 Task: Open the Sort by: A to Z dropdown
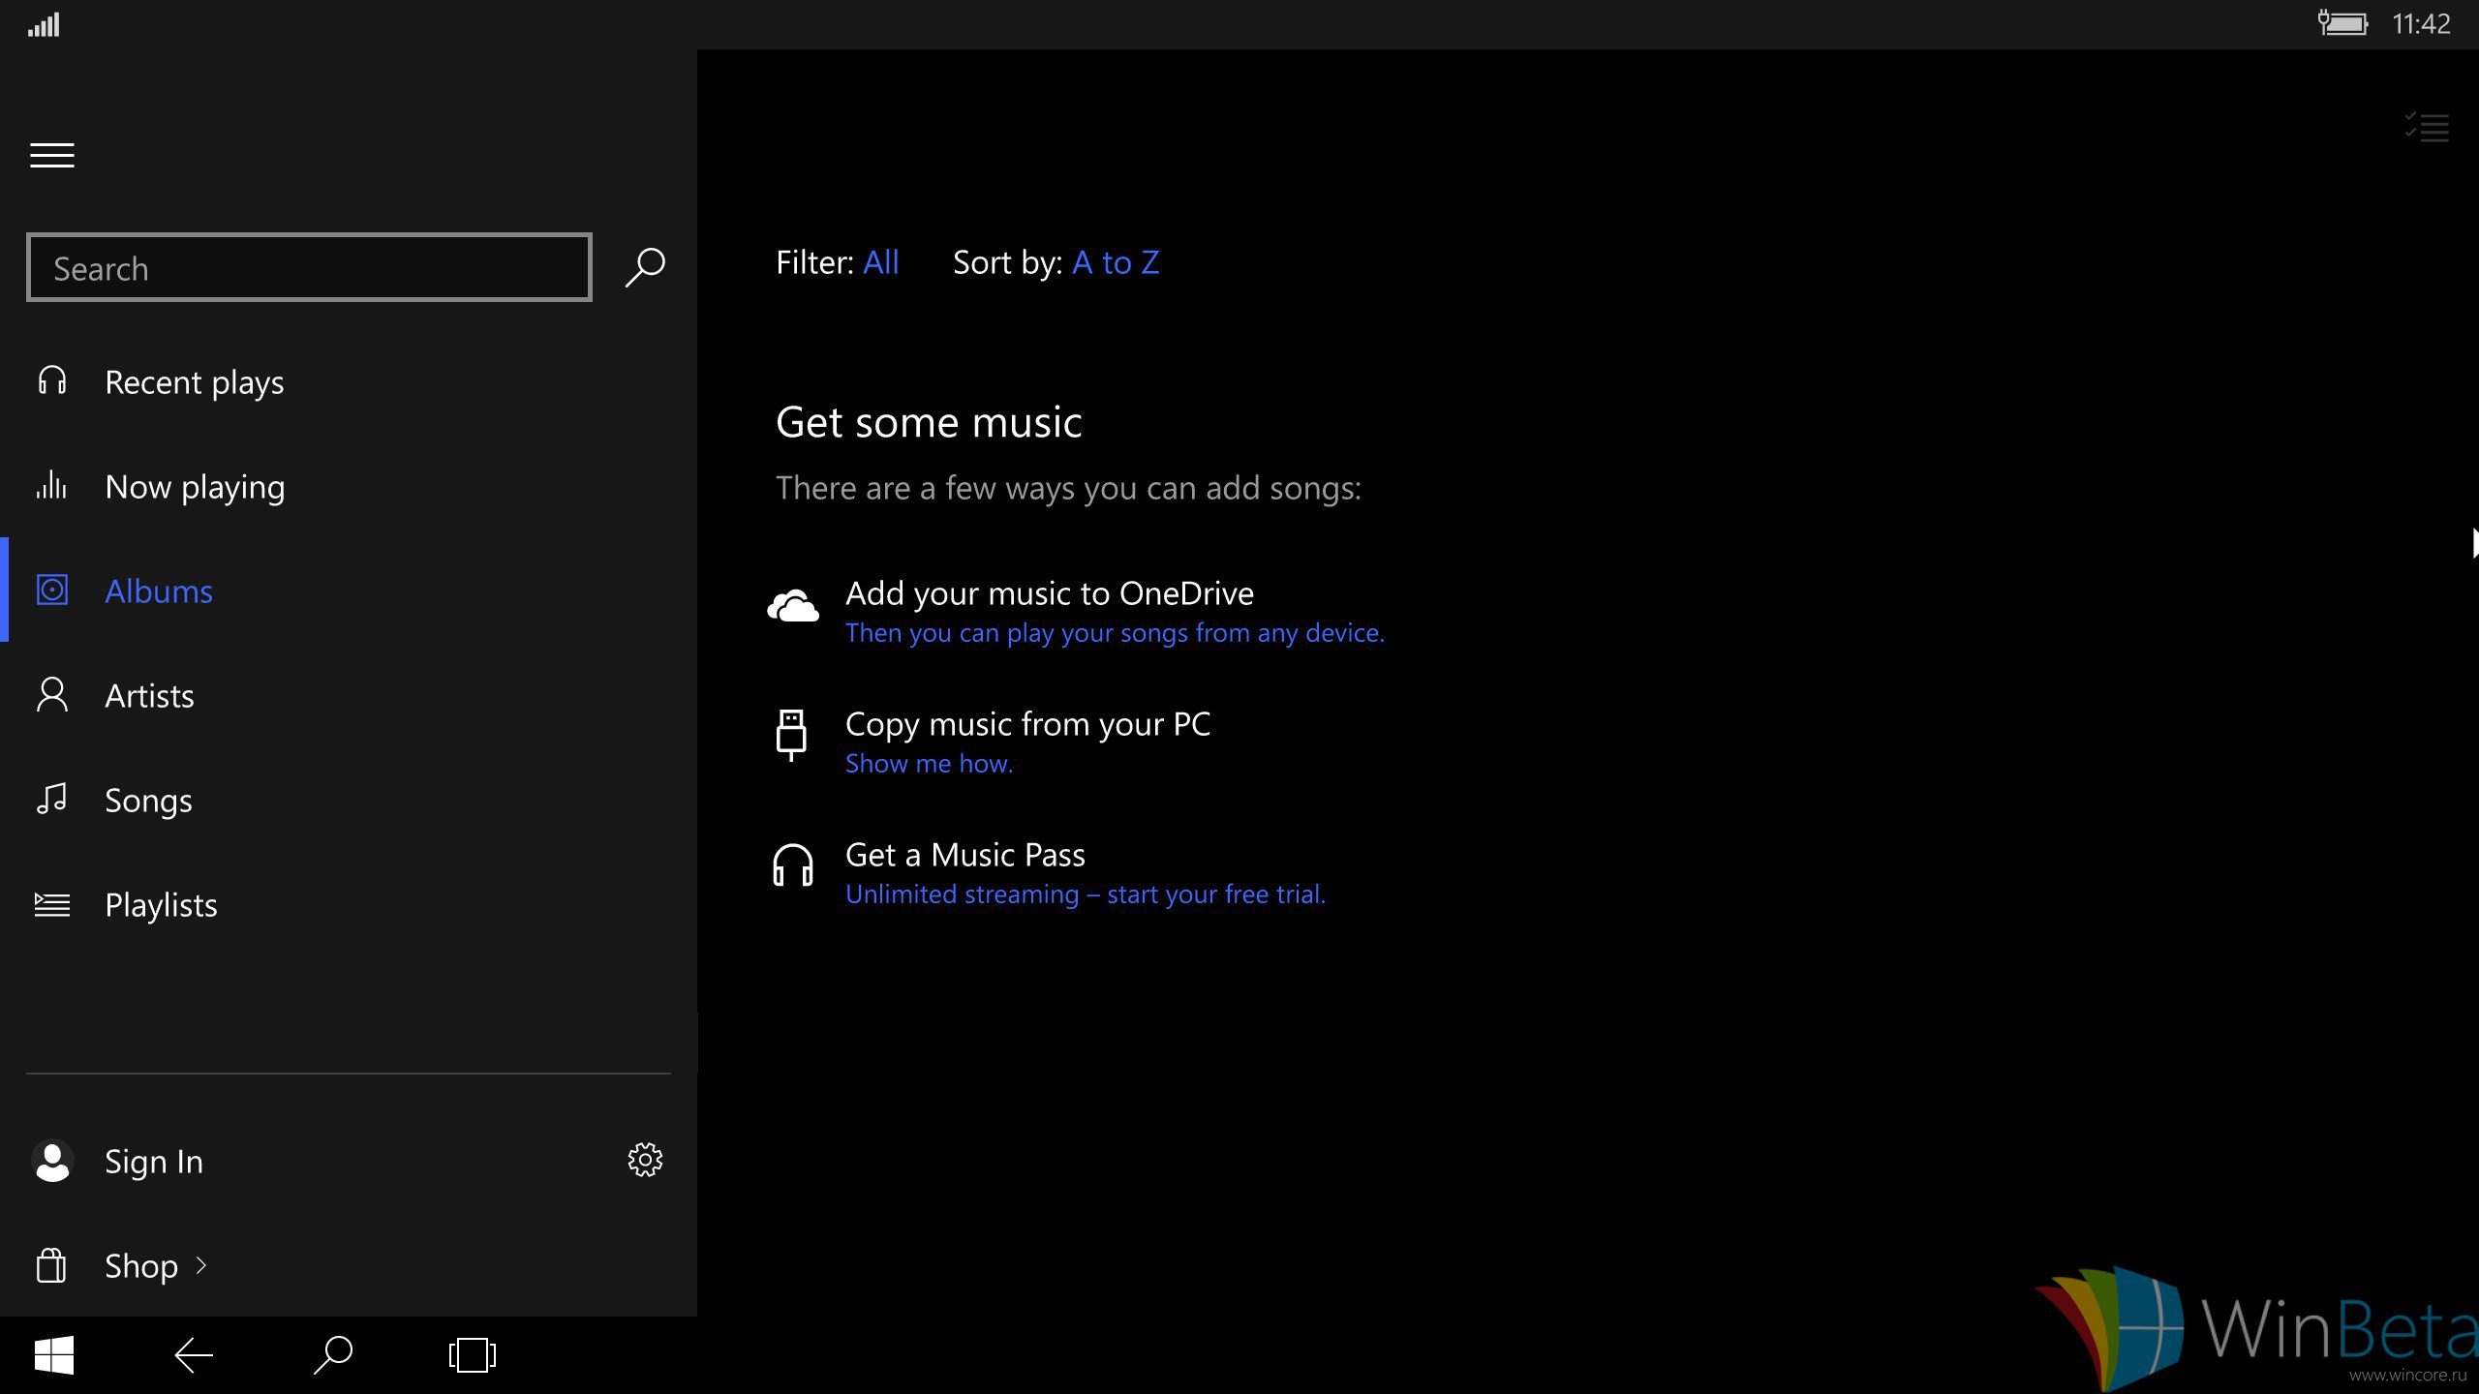[1056, 262]
